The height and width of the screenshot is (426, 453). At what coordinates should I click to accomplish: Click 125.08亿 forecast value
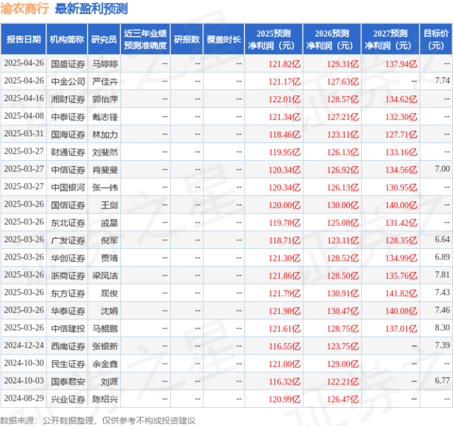click(343, 222)
